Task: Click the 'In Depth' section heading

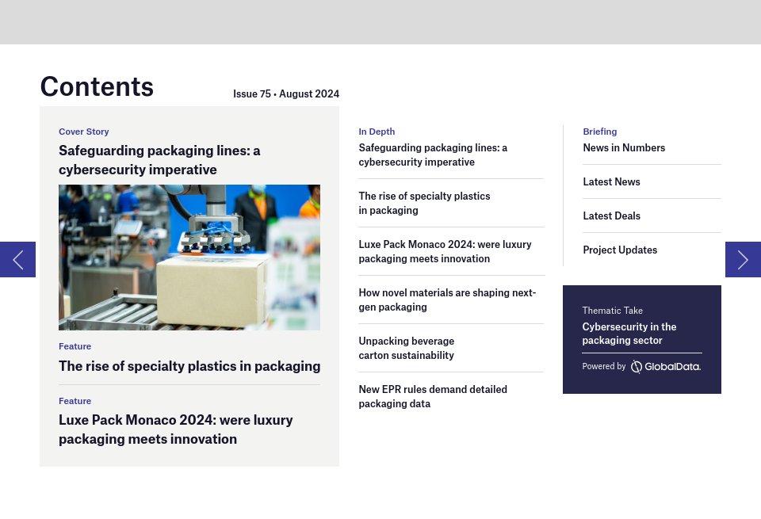Action: tap(377, 132)
